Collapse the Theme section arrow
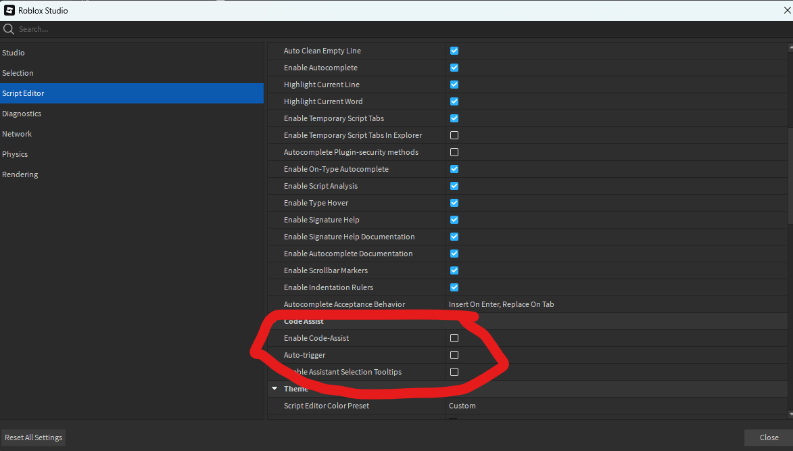793x451 pixels. click(274, 389)
